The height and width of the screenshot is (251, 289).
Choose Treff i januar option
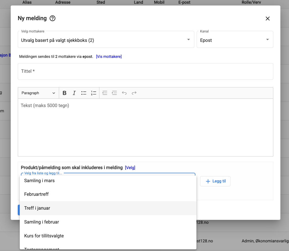[108, 208]
